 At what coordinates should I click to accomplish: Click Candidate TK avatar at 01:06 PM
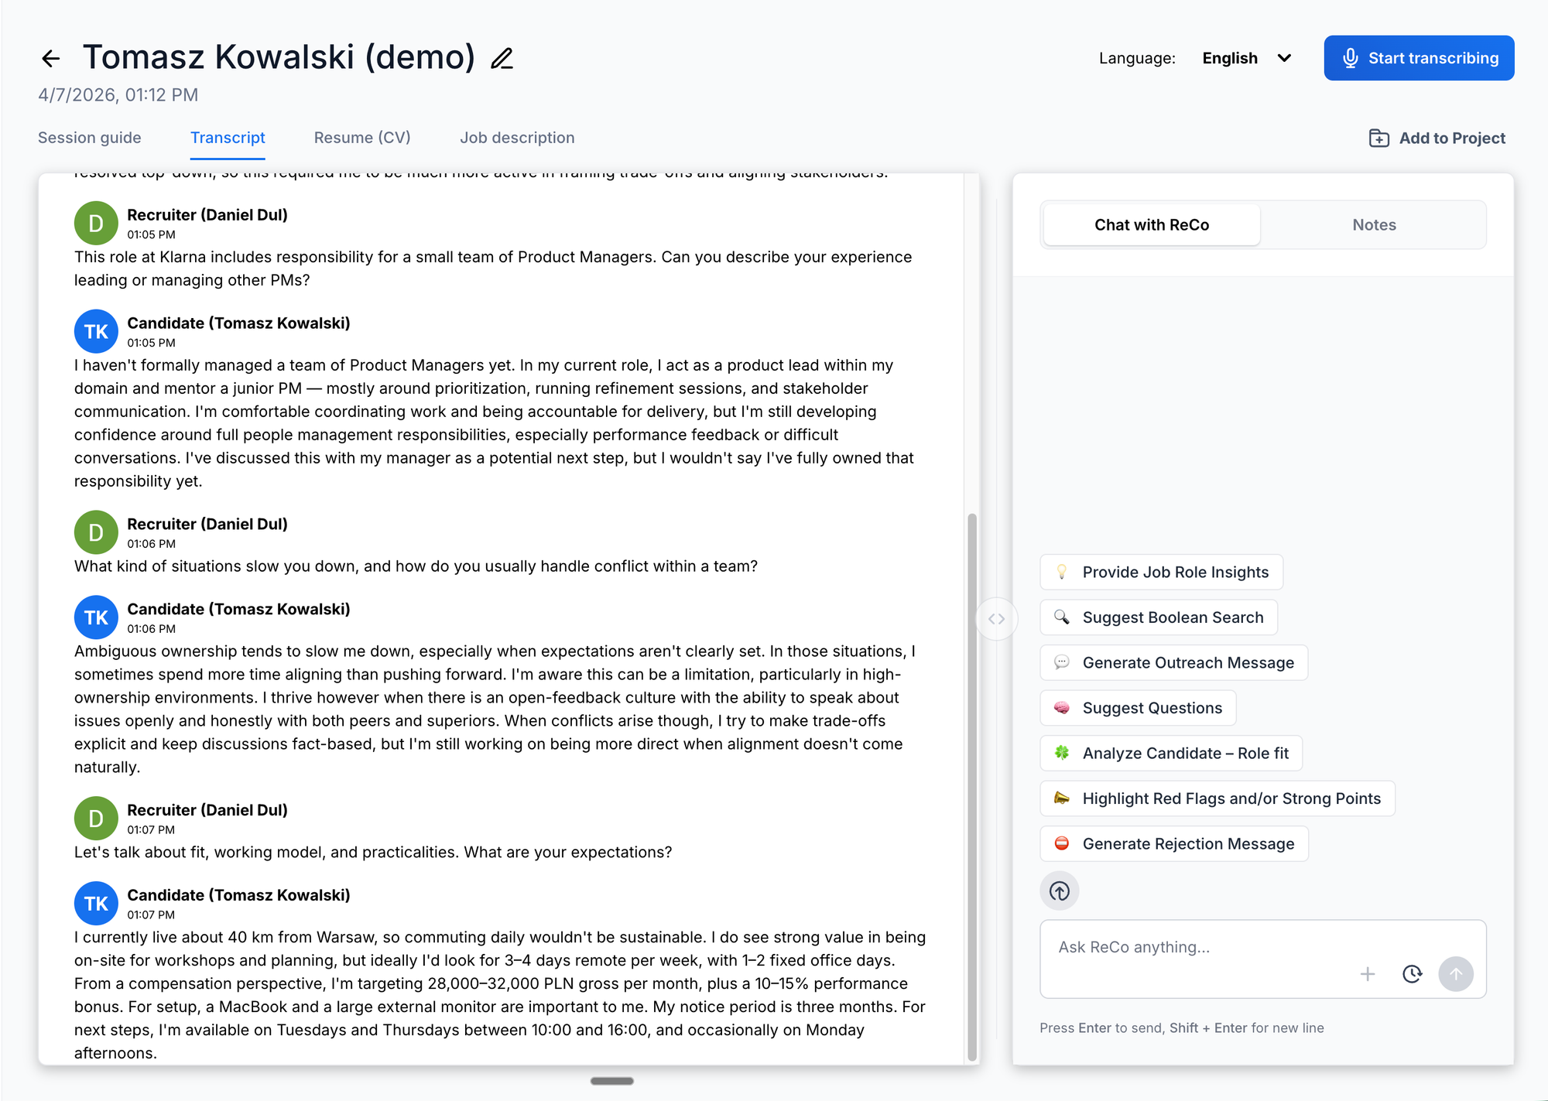click(x=96, y=617)
